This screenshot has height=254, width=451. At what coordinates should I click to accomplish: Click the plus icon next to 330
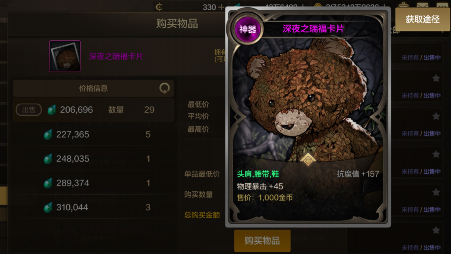click(221, 7)
